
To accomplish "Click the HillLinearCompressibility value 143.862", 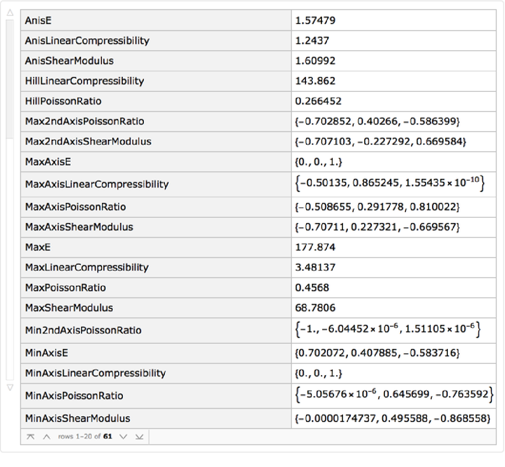I will point(315,81).
